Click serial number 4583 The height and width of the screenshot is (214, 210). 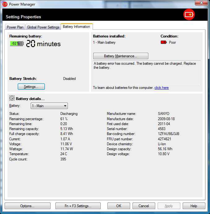point(162,129)
